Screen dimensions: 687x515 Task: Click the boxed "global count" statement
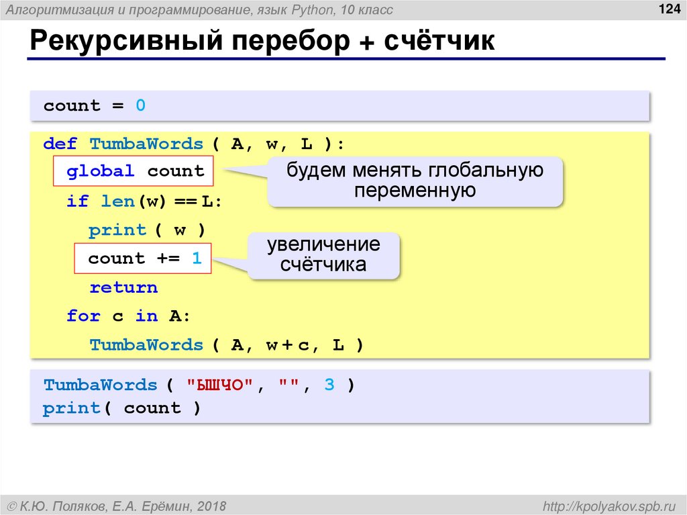[x=134, y=171]
